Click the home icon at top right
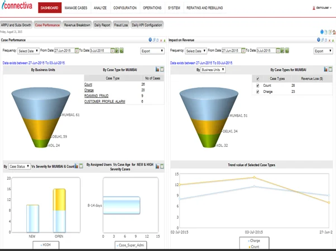336x251 pixels. [x=334, y=32]
